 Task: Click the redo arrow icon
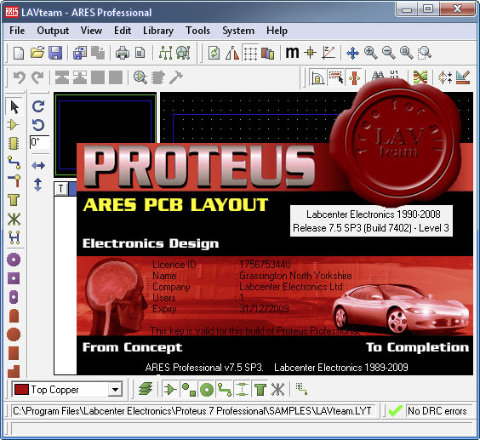[x=37, y=77]
